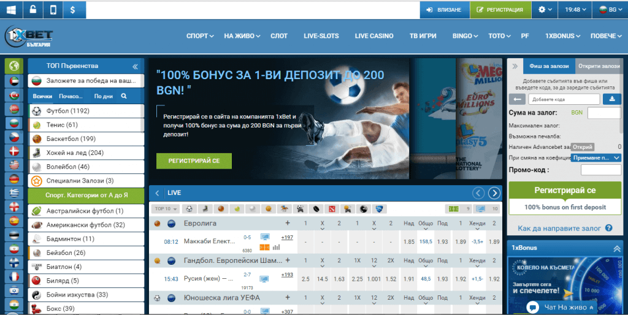Viewport: 628px width, 315px height.
Task: Click the search magnifier in sports filter
Action: (x=124, y=96)
